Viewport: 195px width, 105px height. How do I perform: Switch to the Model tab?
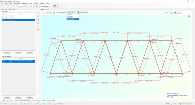[43, 9]
